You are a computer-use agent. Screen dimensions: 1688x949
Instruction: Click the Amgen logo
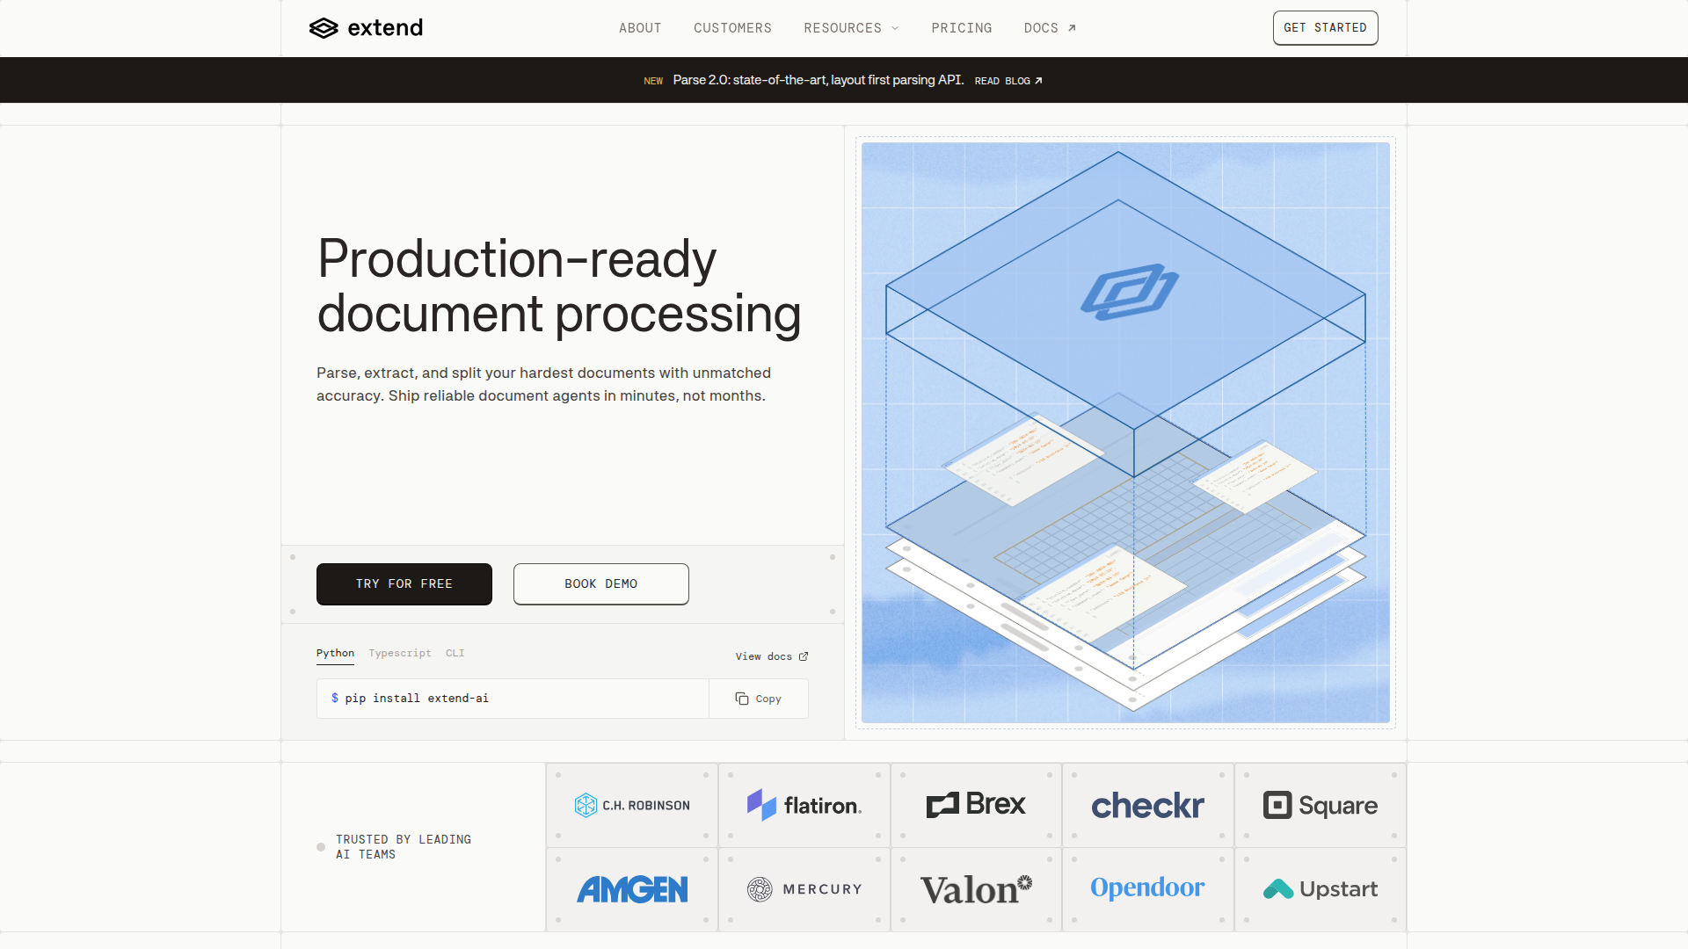point(632,889)
